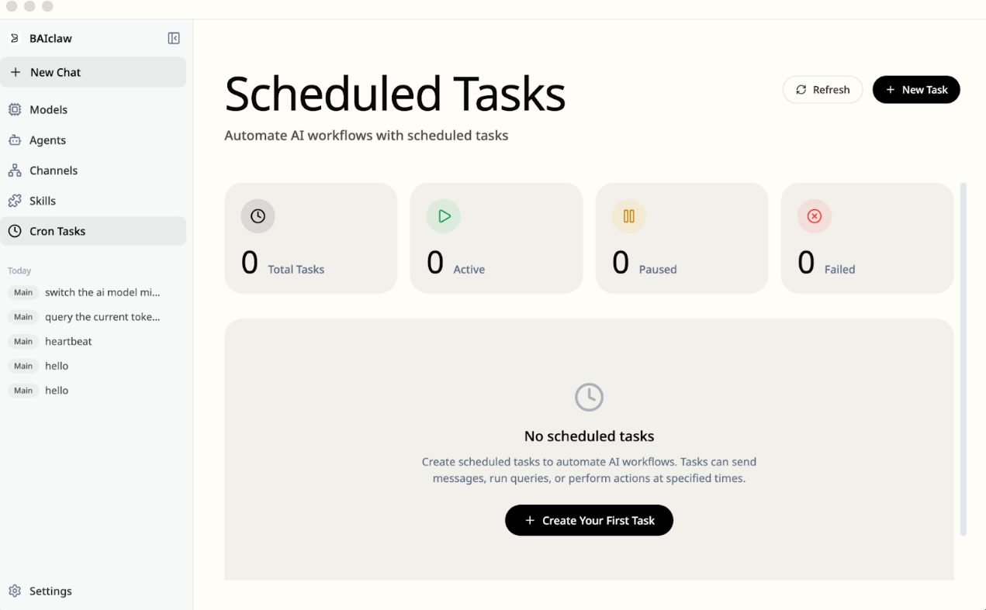Click the Agents robot icon
Viewport: 986px width, 610px height.
click(15, 140)
